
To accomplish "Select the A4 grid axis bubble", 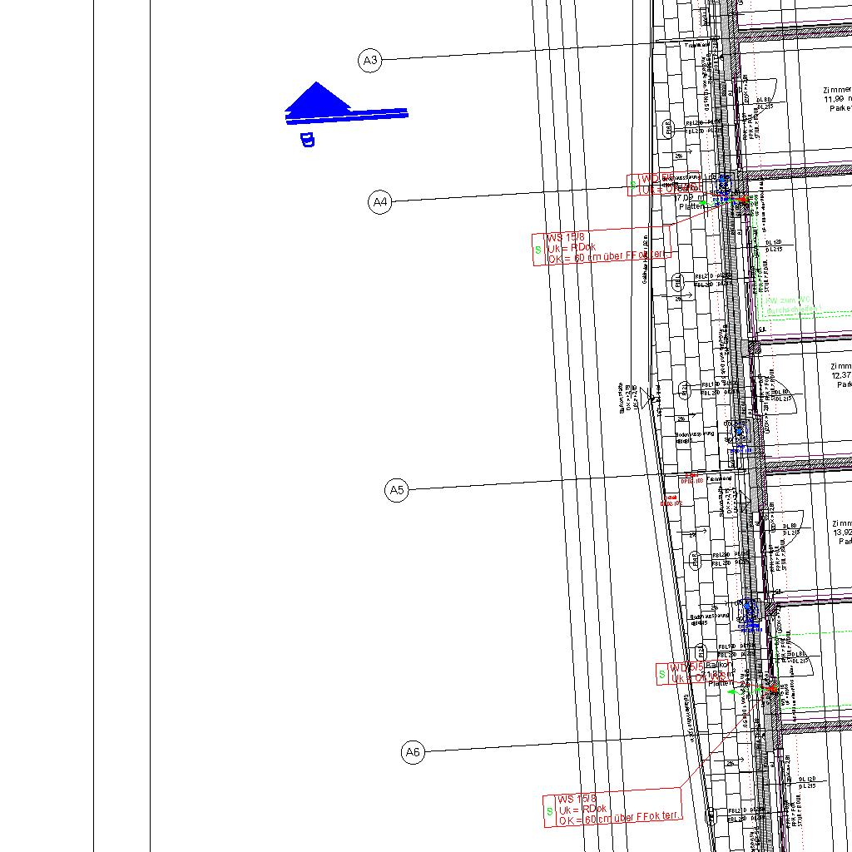I will click(379, 201).
